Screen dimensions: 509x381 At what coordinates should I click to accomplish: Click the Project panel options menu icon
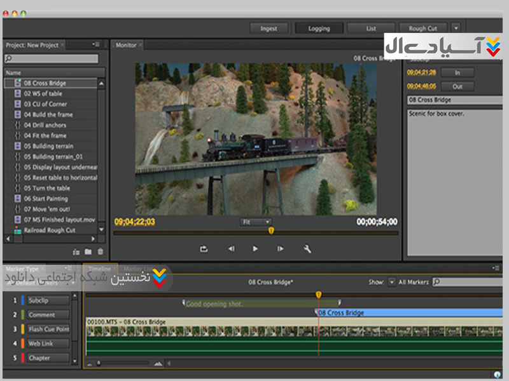tap(95, 45)
